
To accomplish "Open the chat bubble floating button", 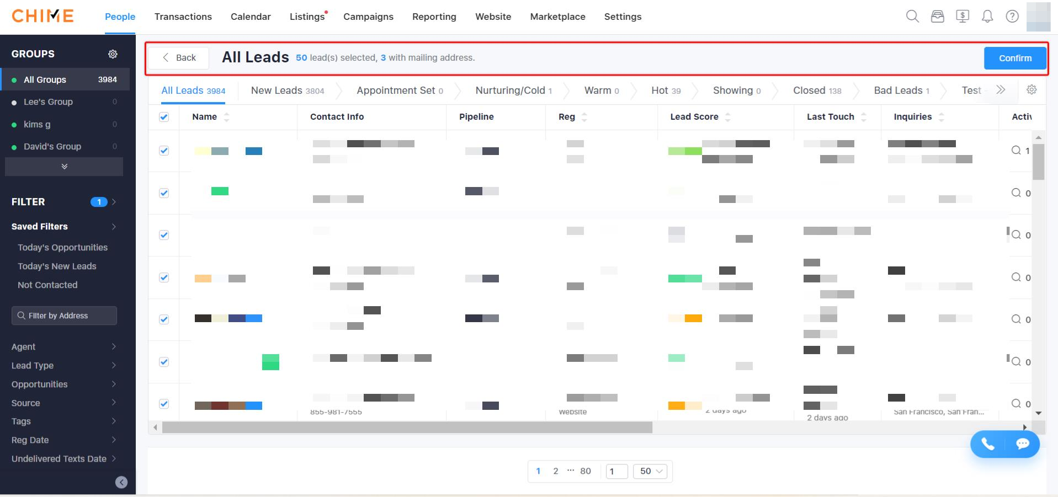I will pyautogui.click(x=1022, y=444).
